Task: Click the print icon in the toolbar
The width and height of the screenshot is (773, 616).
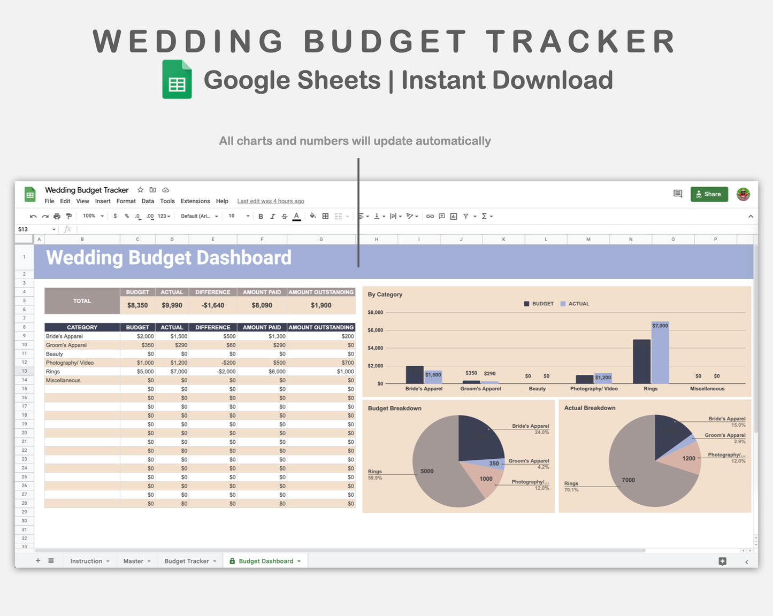Action: pos(57,216)
